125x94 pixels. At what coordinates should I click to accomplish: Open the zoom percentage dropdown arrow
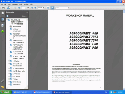pyautogui.click(x=43, y=8)
